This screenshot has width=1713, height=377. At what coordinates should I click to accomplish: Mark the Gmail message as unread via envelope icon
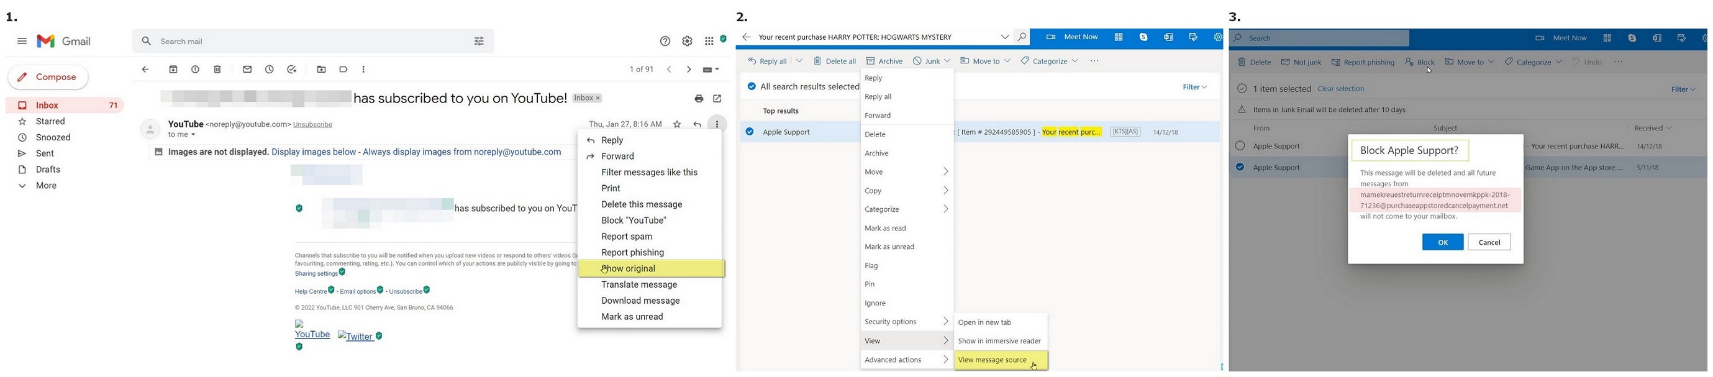(247, 70)
